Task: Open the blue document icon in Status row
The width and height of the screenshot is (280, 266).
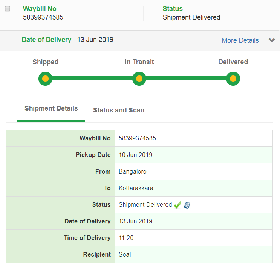Action: pos(187,205)
